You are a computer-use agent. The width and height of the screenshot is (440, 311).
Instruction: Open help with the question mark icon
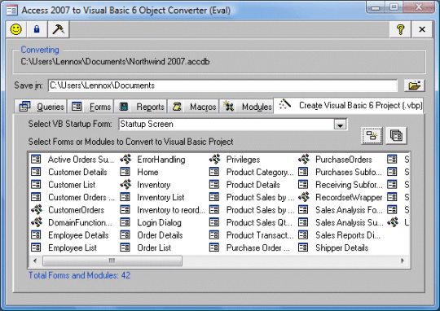point(400,29)
